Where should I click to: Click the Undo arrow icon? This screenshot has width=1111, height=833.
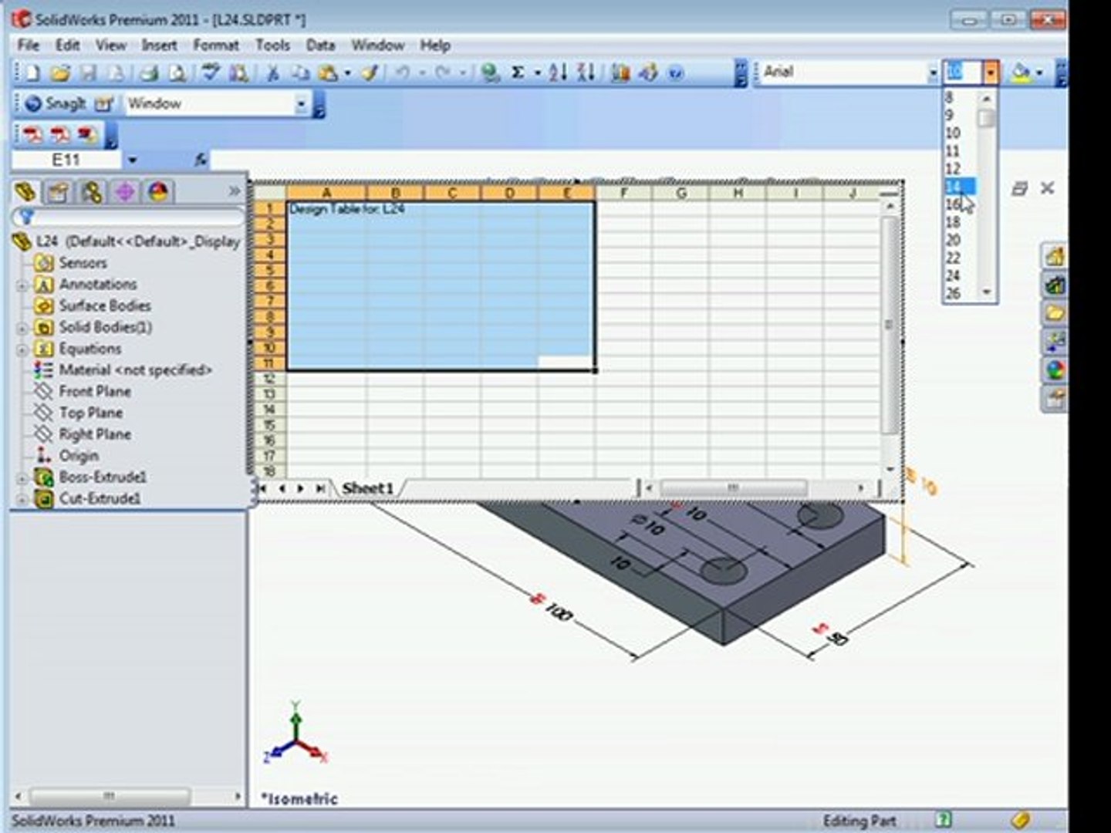(x=402, y=73)
